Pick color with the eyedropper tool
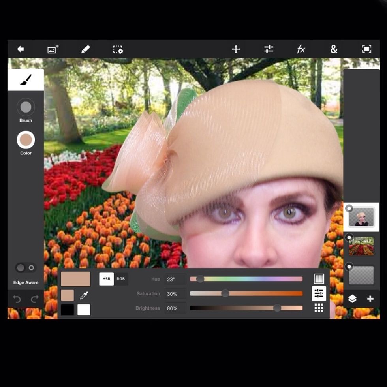 (x=84, y=295)
